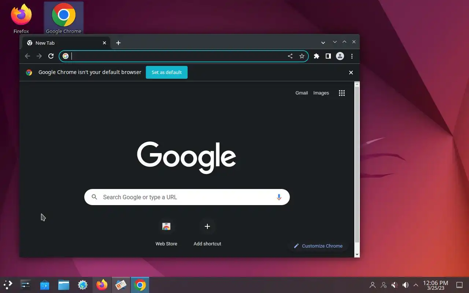
Task: Open the Images link
Action: point(321,93)
